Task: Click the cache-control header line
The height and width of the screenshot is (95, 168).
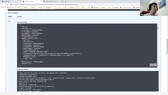Action: coord(43,73)
